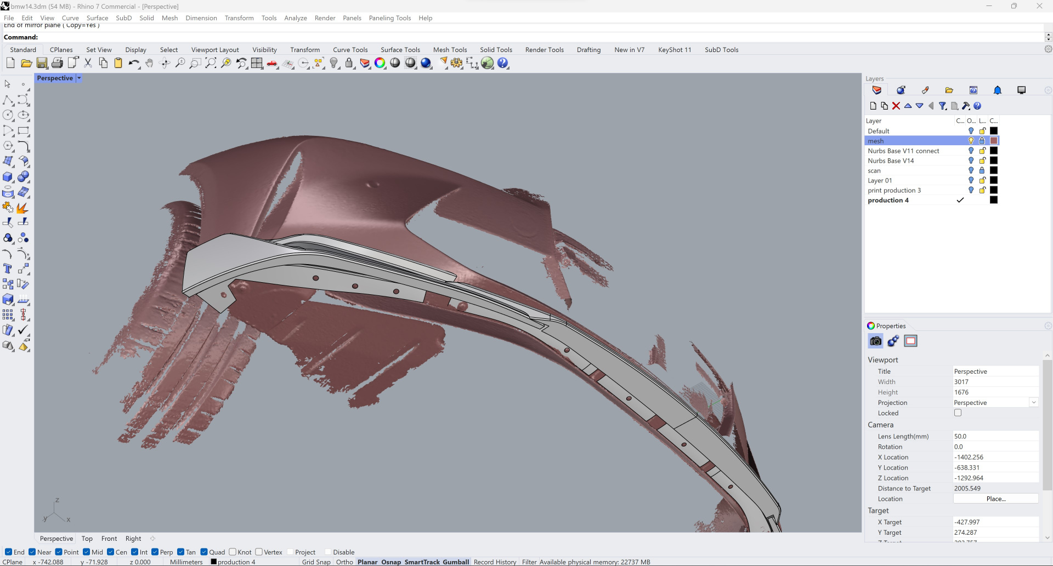Click the color wheel icon in toolbar
Image resolution: width=1053 pixels, height=566 pixels.
click(x=380, y=64)
